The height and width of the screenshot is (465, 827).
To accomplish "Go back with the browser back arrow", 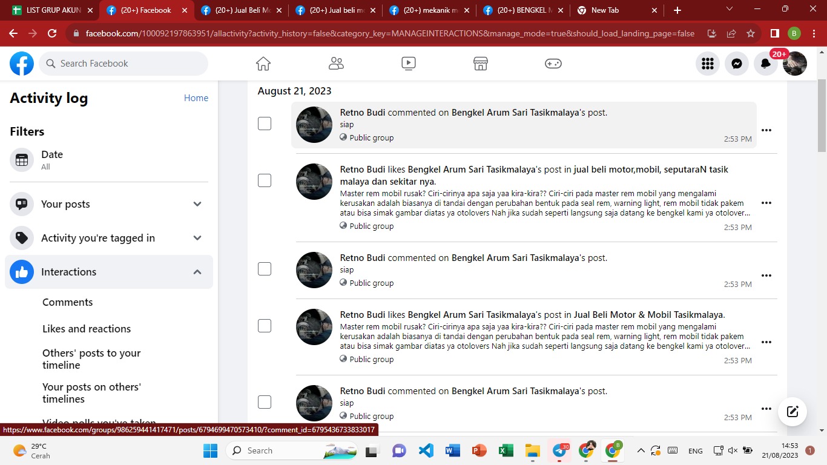I will [x=13, y=33].
